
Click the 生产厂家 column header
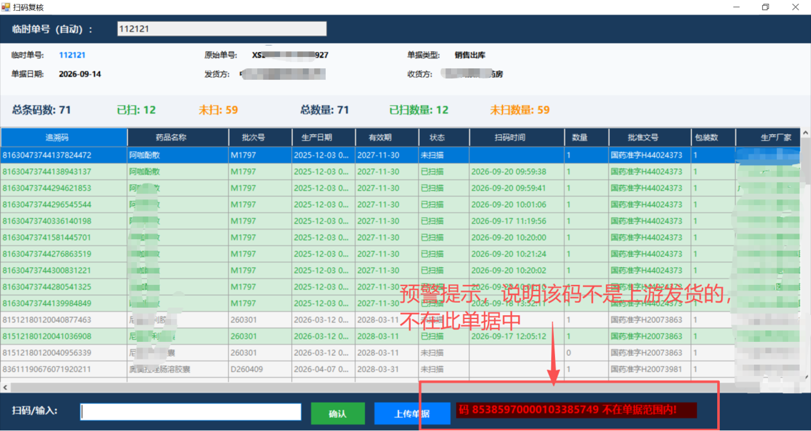click(x=768, y=138)
